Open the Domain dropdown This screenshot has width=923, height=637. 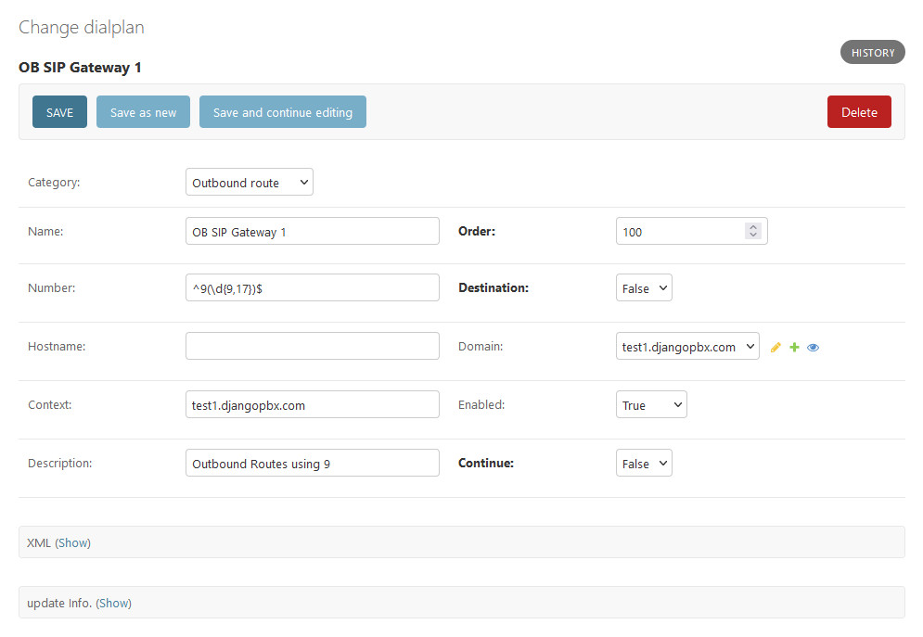686,347
